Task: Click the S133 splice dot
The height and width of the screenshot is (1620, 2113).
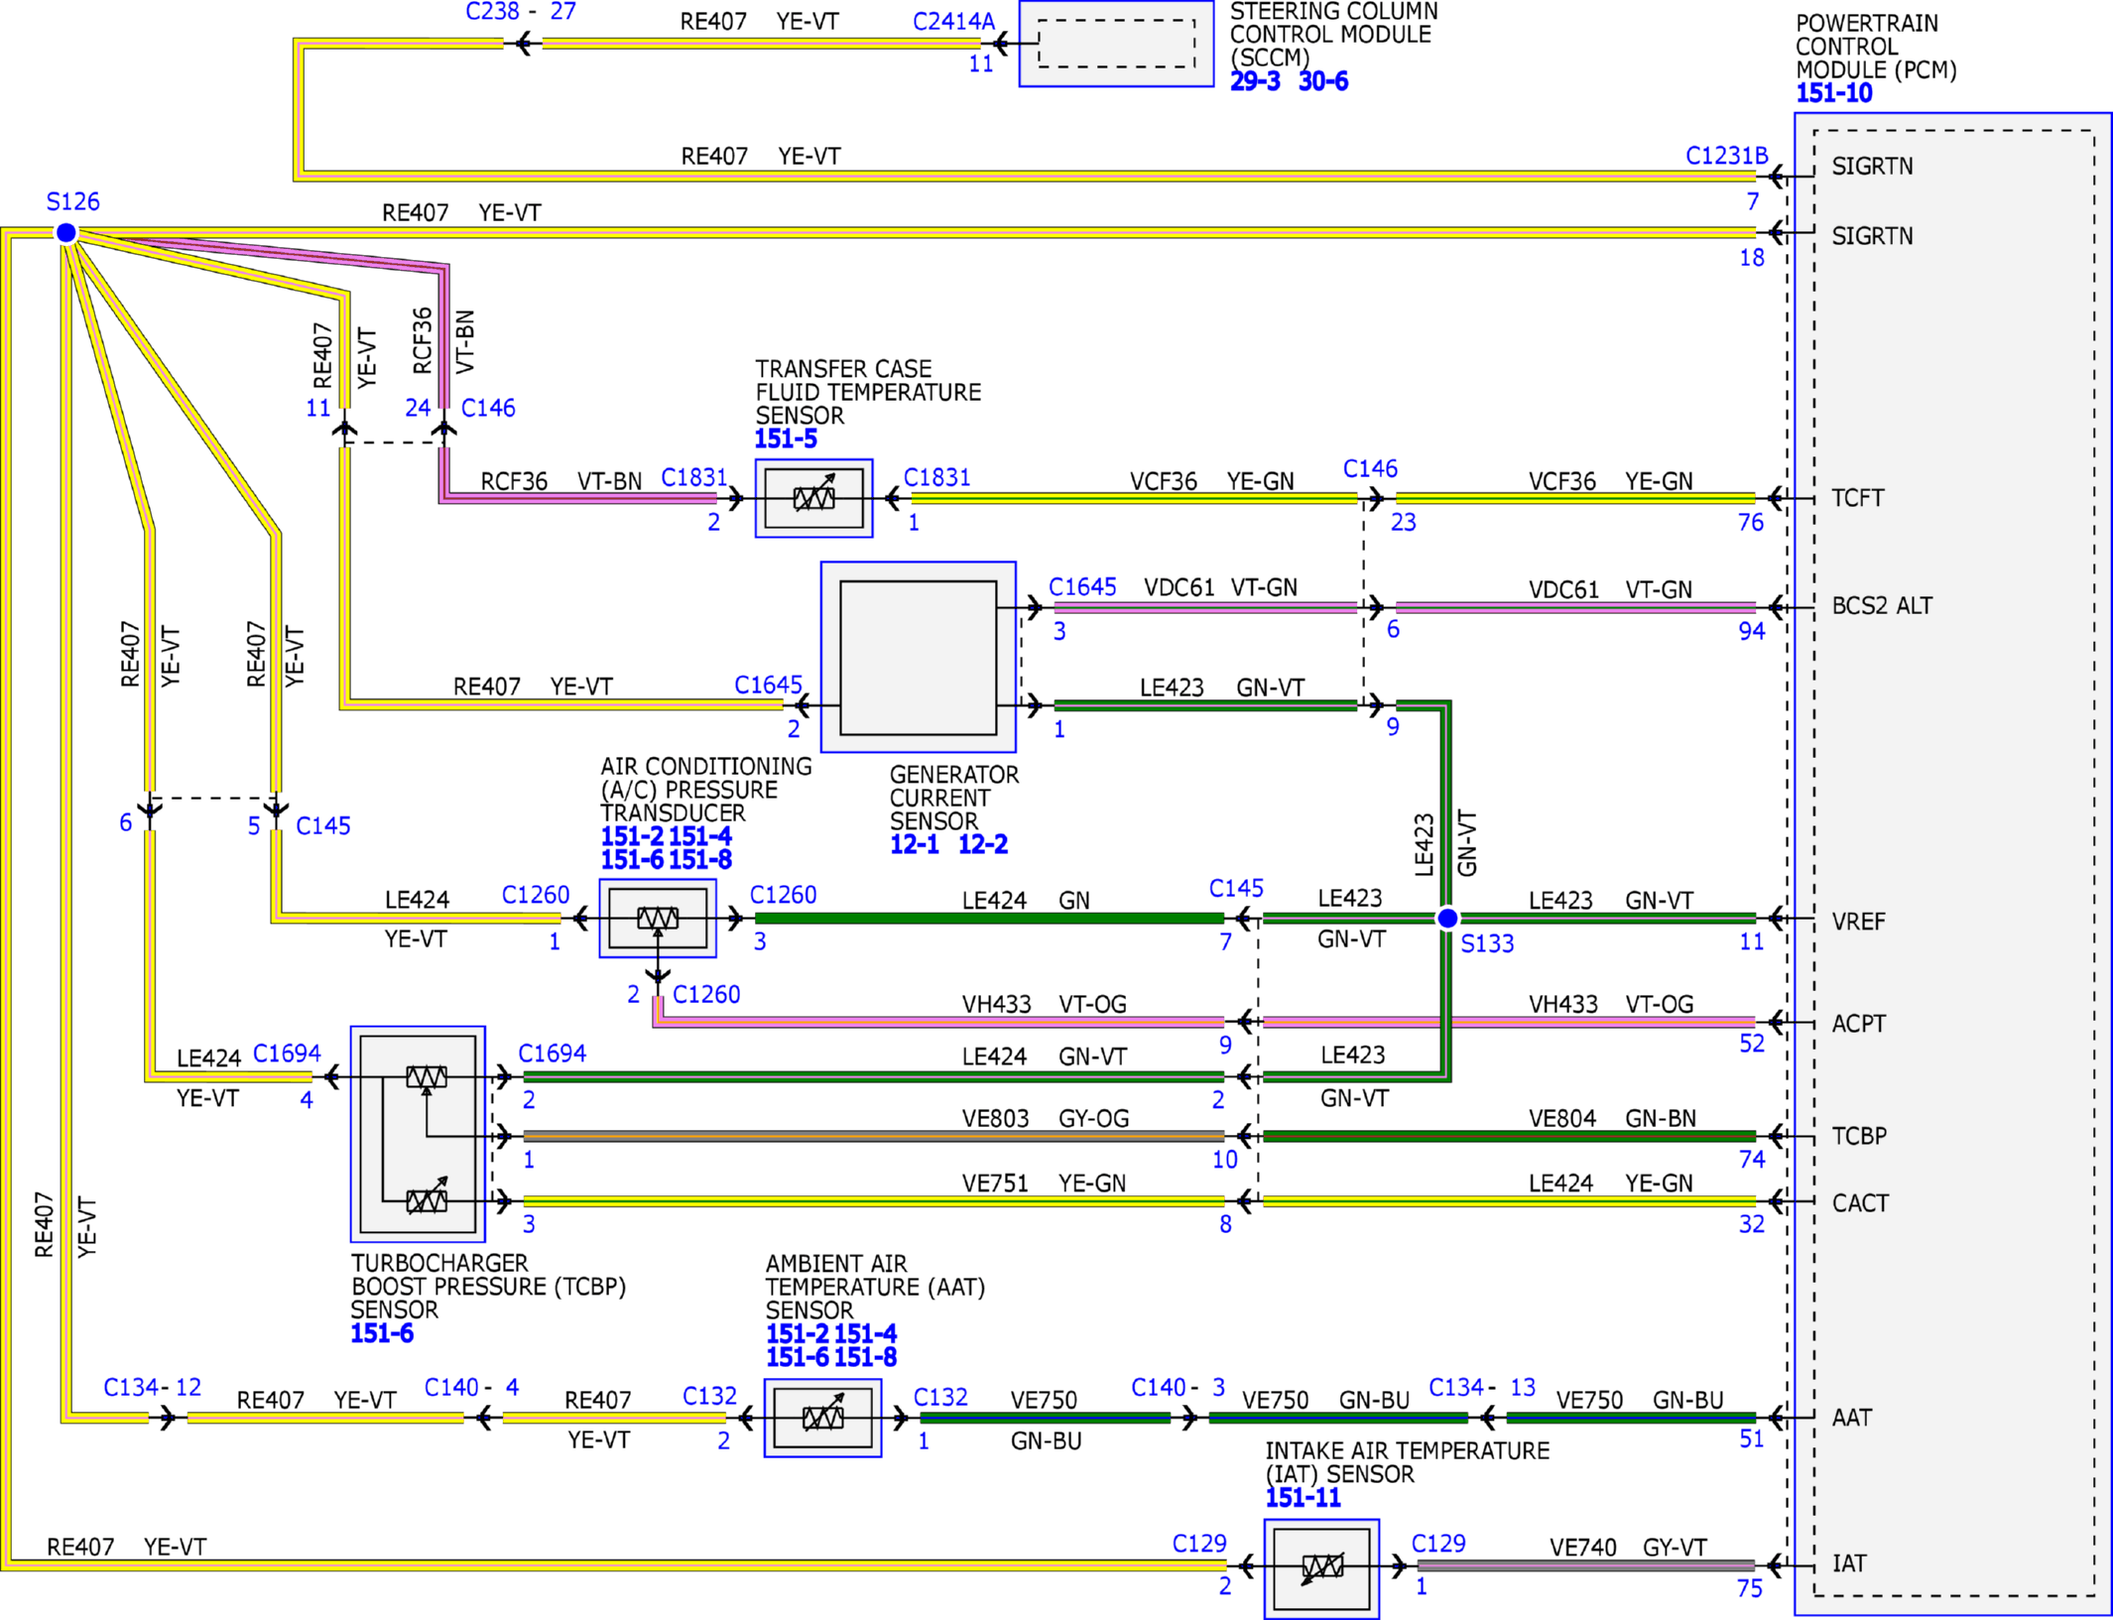Action: [x=1447, y=918]
